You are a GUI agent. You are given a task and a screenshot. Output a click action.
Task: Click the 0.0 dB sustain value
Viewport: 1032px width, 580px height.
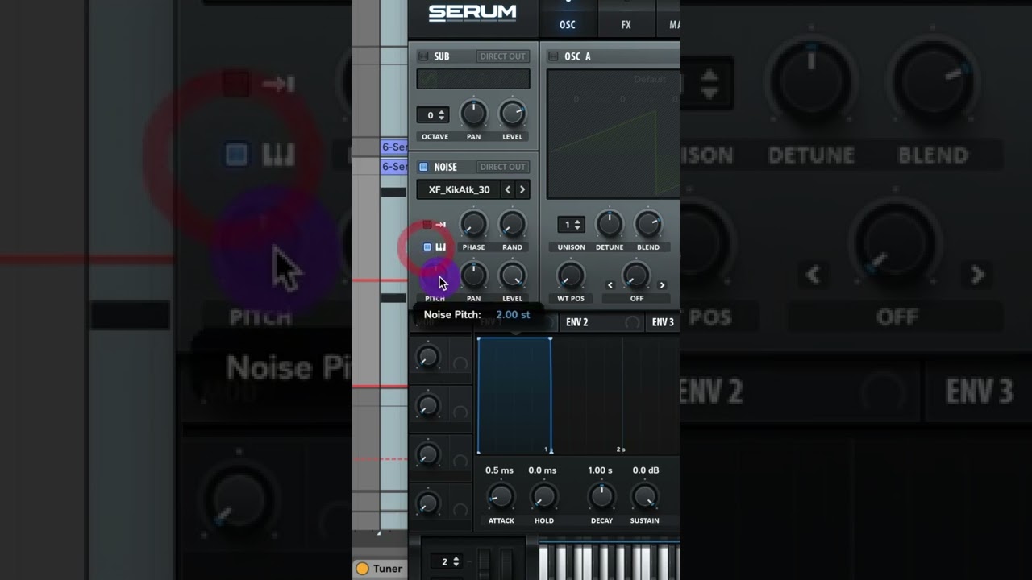pyautogui.click(x=646, y=470)
